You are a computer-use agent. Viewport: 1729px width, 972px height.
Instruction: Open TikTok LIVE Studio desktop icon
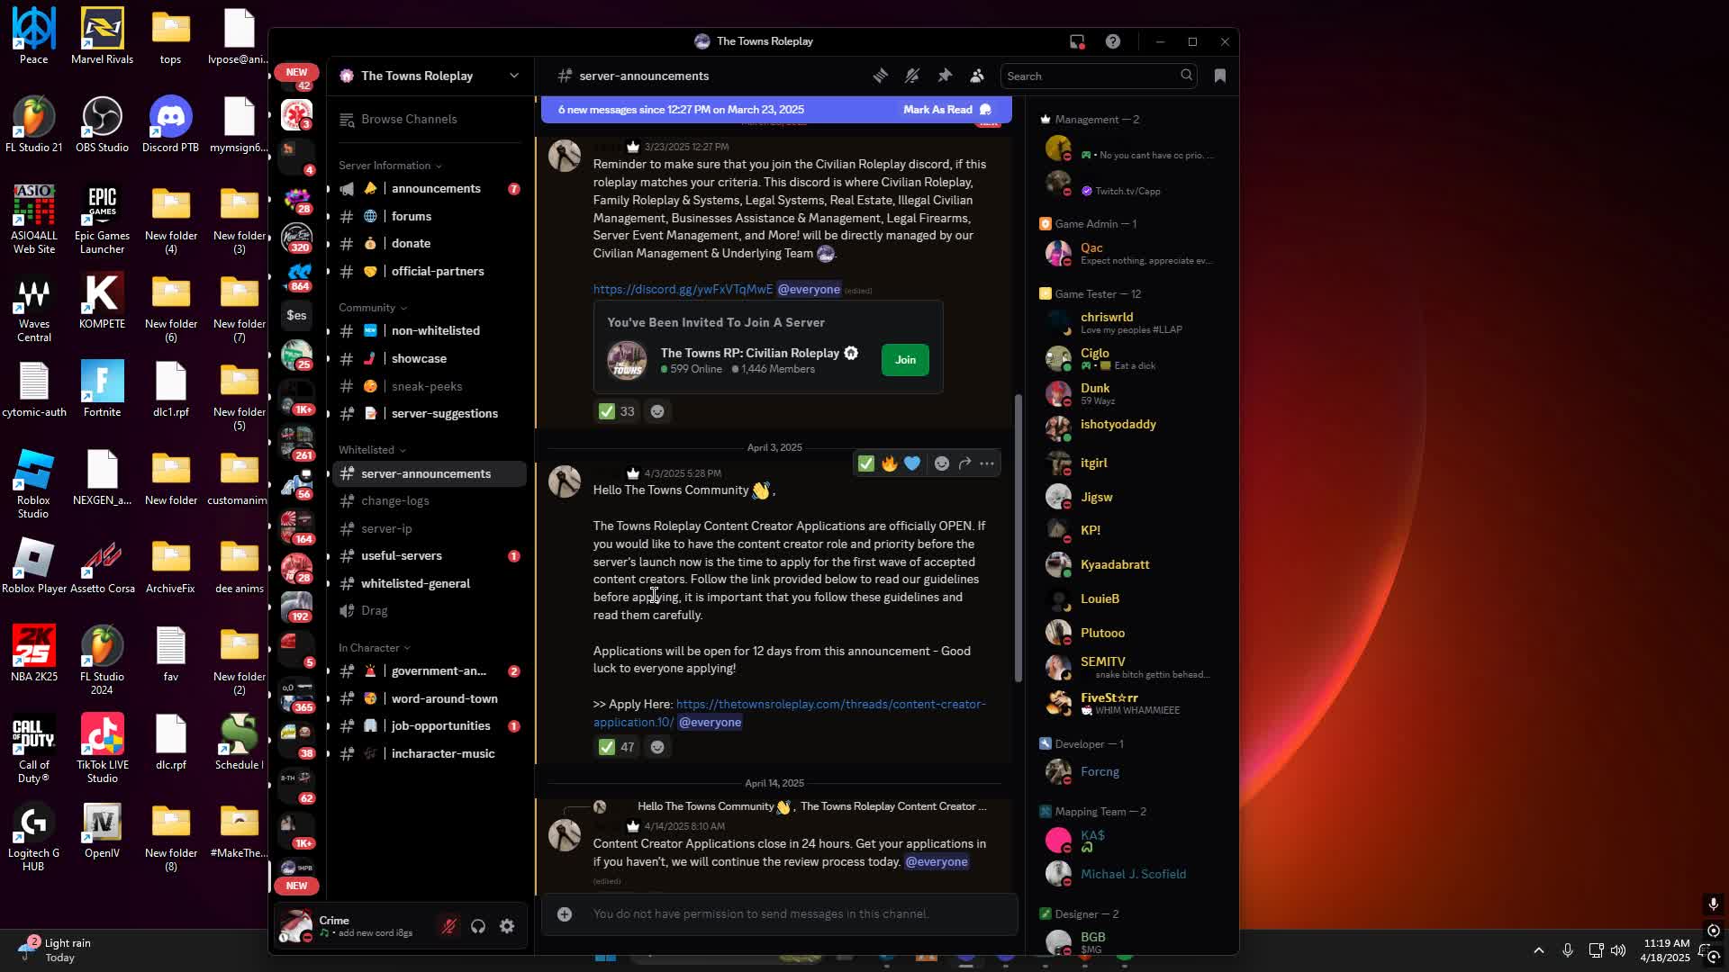(102, 749)
